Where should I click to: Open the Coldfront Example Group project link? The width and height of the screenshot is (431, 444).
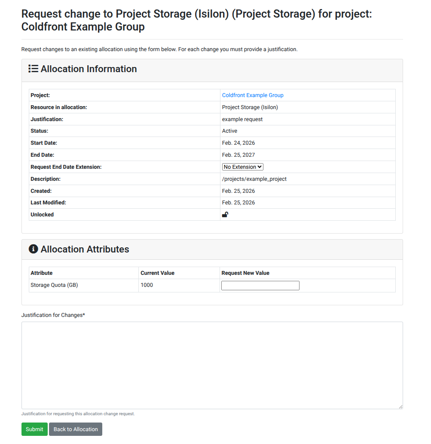click(x=253, y=95)
